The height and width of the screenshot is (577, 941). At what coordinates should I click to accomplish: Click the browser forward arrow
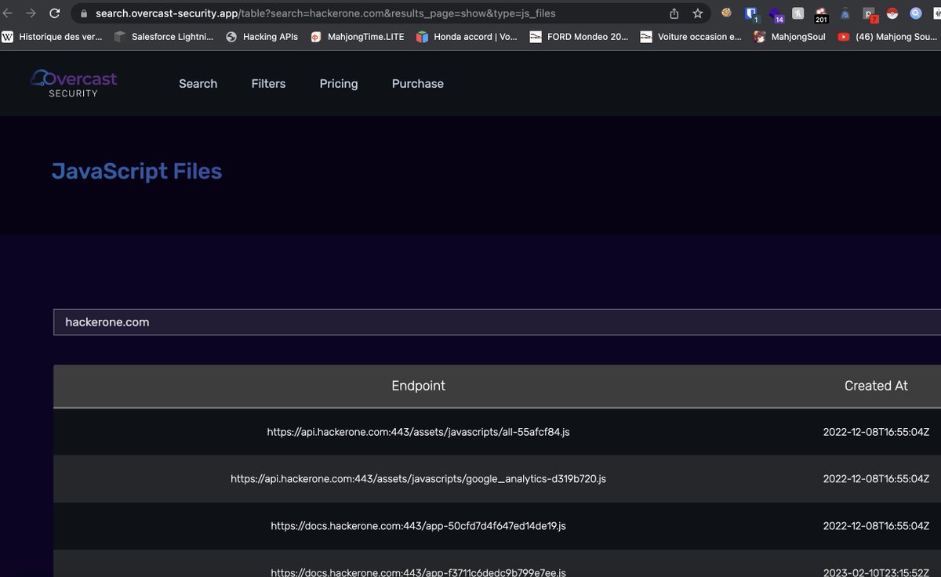(x=31, y=13)
